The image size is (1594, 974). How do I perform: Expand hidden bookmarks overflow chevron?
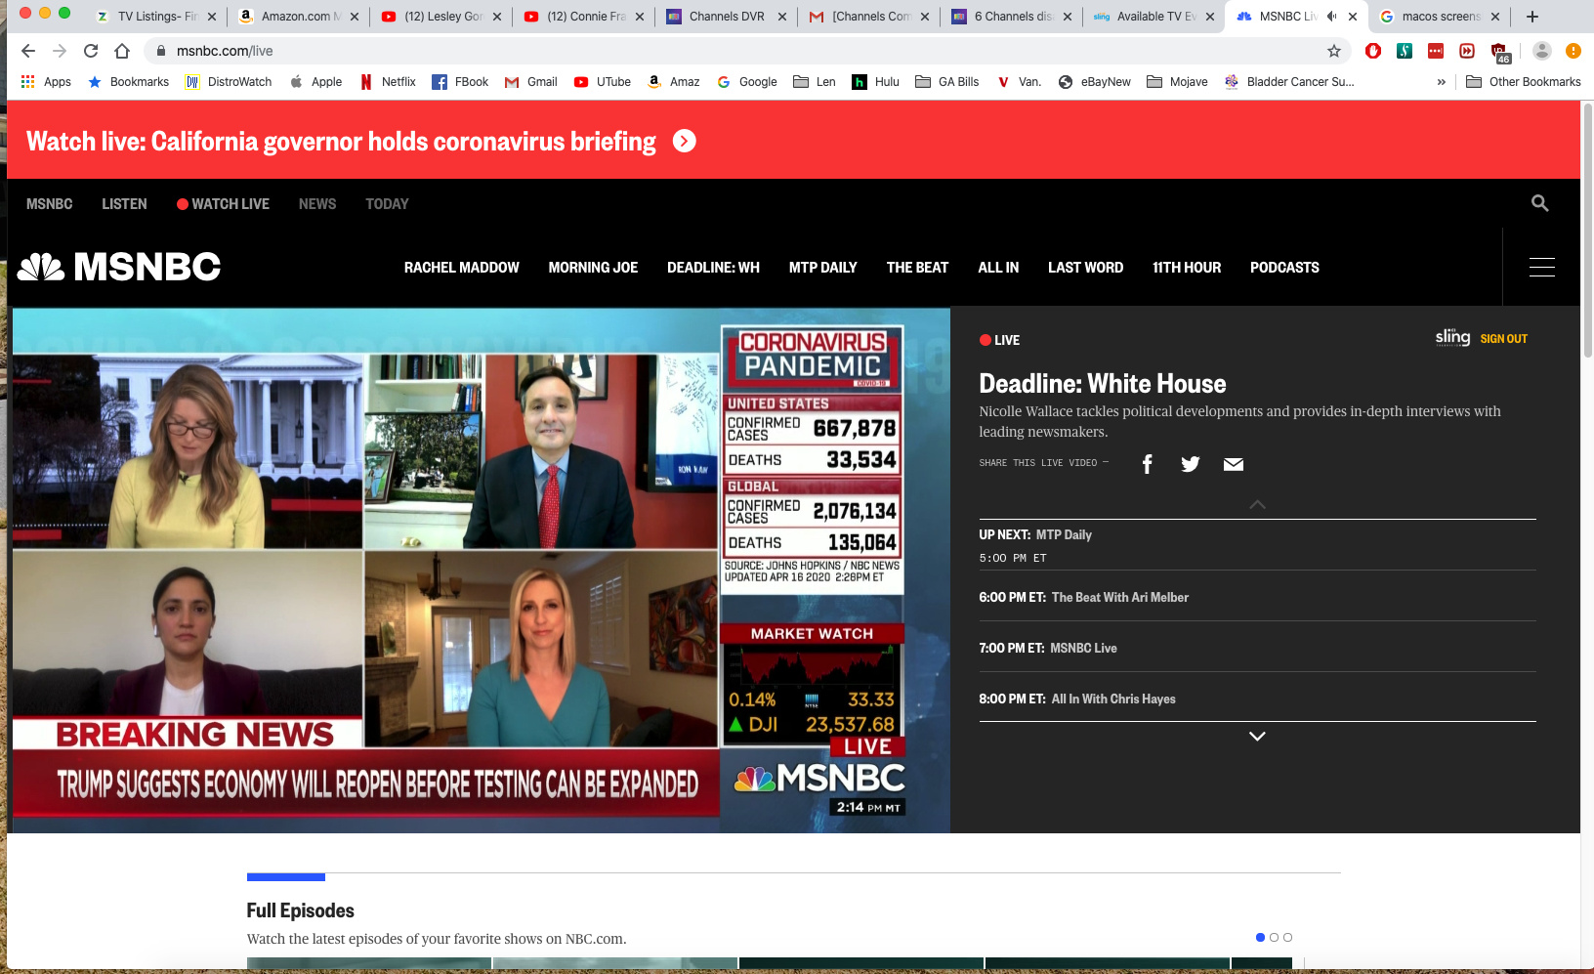(1441, 82)
